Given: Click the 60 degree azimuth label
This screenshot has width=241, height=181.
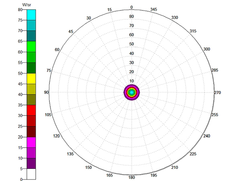Looking at the screenshot, I should click(57, 49).
